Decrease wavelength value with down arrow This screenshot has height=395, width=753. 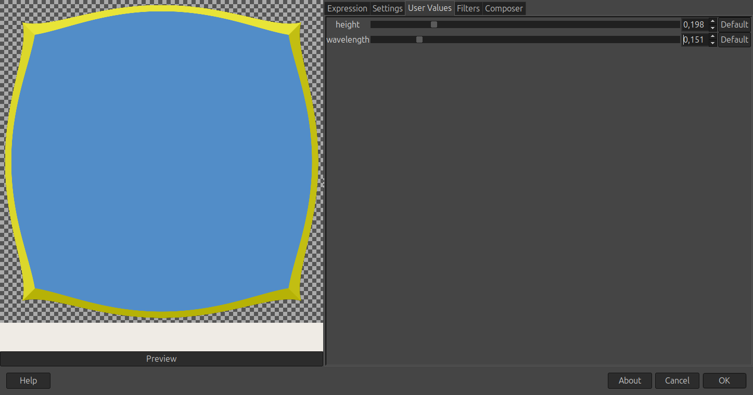pos(712,43)
